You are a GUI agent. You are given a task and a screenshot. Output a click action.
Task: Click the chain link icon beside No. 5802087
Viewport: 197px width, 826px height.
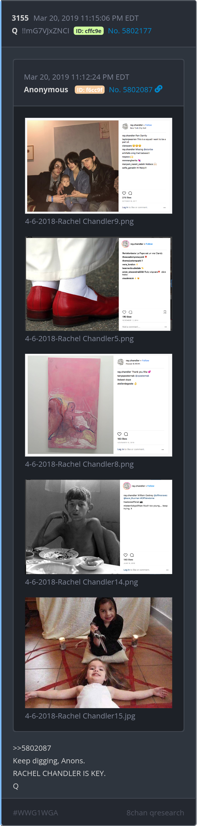pos(158,89)
